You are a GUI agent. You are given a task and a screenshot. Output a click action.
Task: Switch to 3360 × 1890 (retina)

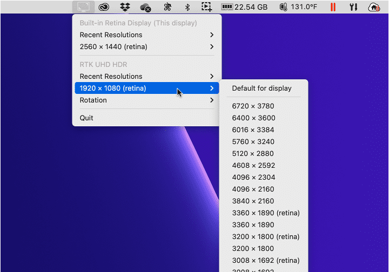pyautogui.click(x=264, y=213)
